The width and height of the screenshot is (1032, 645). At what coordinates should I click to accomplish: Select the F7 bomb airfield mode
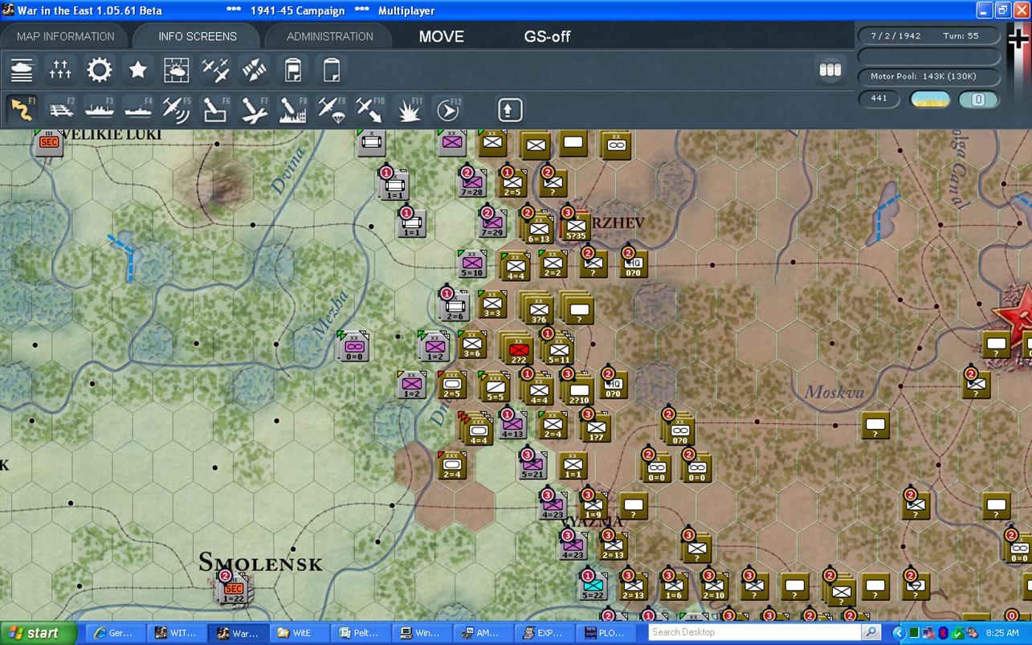[254, 109]
